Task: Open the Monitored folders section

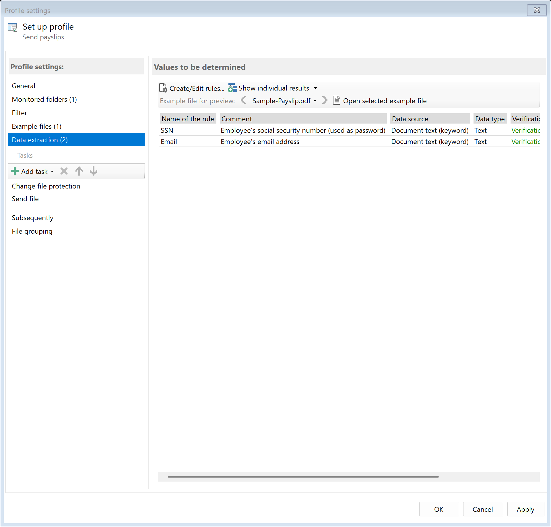Action: coord(44,99)
